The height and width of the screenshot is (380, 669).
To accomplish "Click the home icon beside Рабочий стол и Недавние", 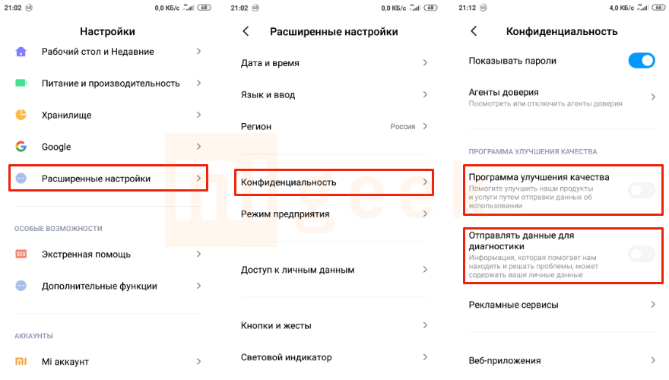I will [21, 52].
